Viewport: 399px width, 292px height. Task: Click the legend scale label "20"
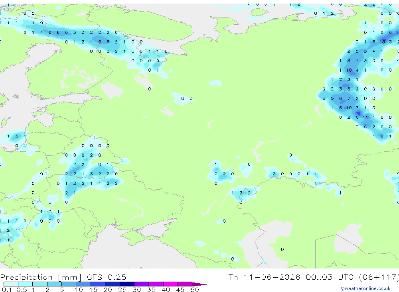[108, 290]
